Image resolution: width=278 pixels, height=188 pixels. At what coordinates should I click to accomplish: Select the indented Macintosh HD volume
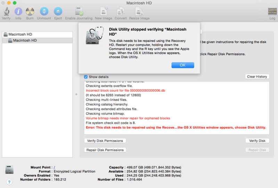37,40
